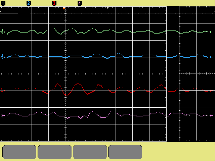The width and height of the screenshot is (215, 161).
Task: Click channel 1 green ground level marker
Action: pyautogui.click(x=3, y=32)
